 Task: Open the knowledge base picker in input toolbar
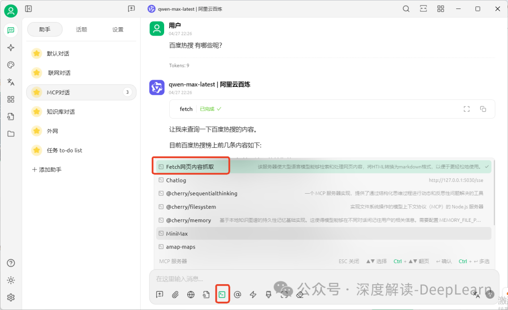(x=206, y=294)
